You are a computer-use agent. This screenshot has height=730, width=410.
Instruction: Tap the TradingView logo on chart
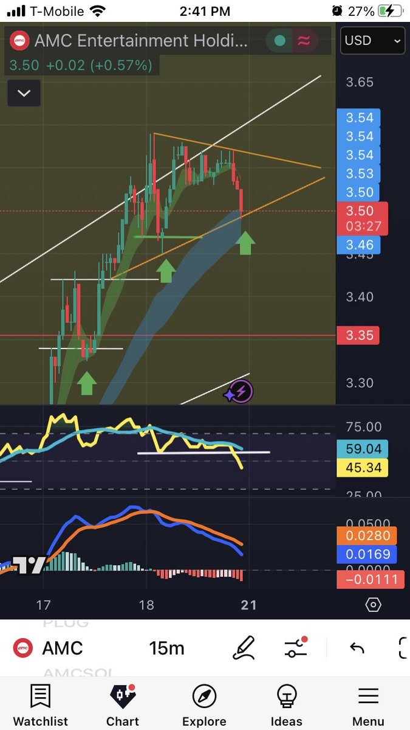29,566
